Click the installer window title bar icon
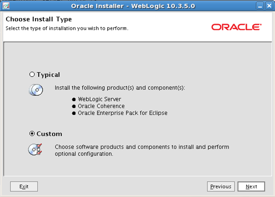This screenshot has height=197, width=275. click(x=6, y=6)
